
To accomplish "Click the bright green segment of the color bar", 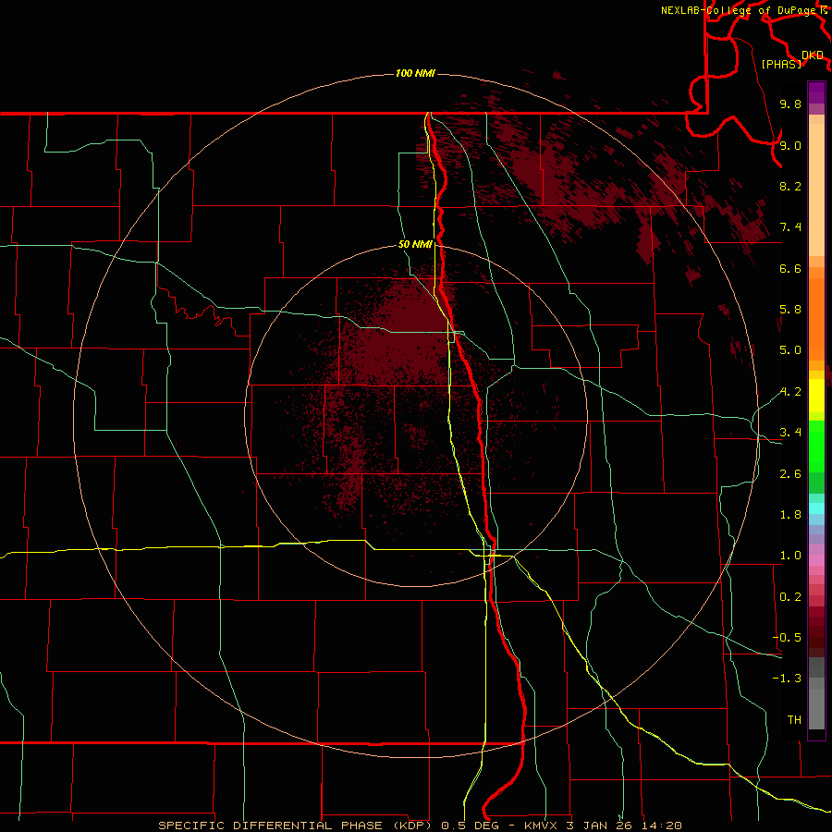I will click(816, 446).
